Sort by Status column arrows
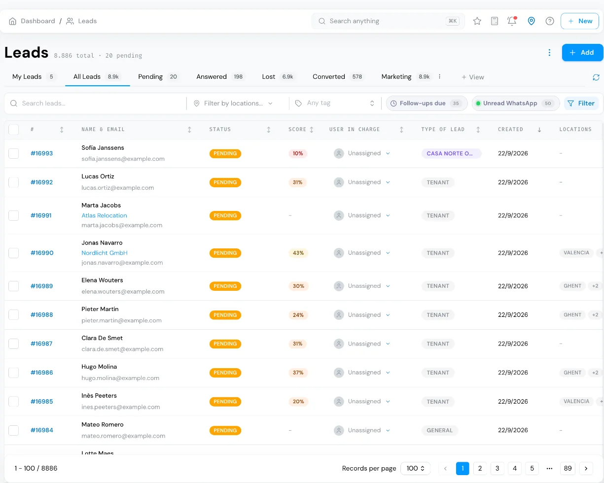 click(x=269, y=130)
